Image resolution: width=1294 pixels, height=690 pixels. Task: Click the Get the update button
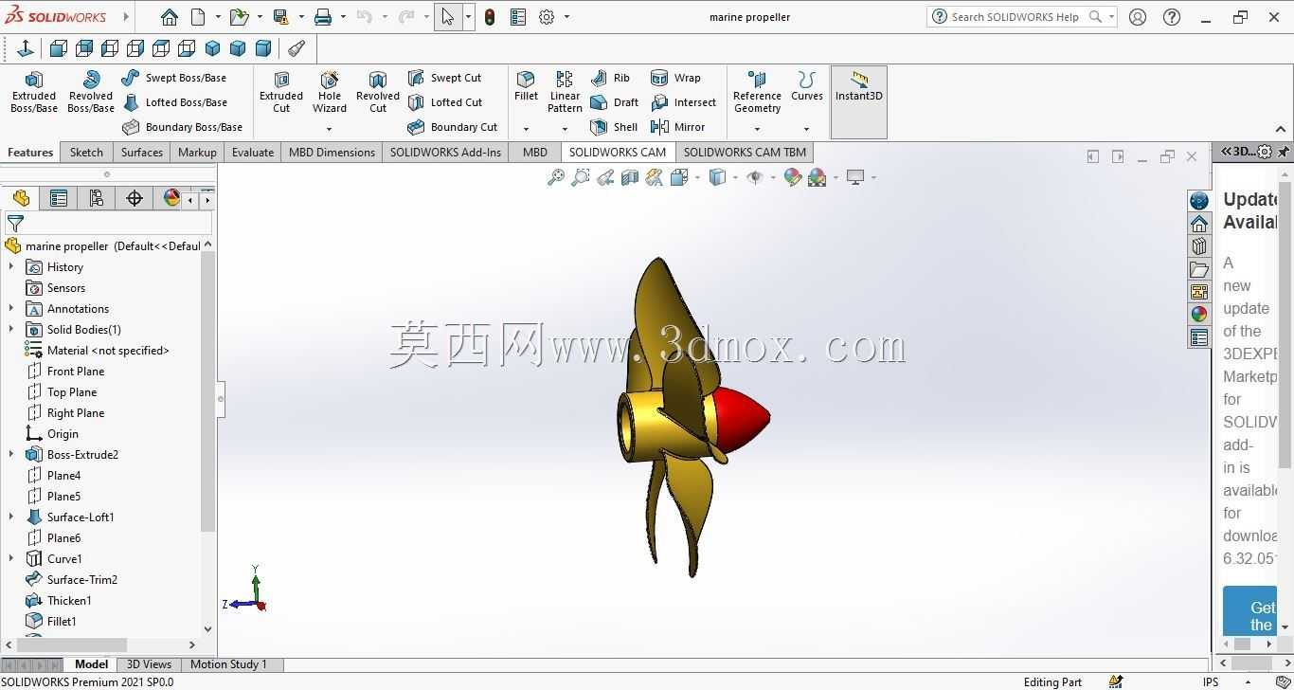[x=1250, y=611]
